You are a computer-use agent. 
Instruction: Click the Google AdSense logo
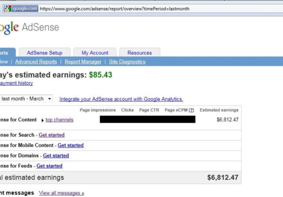point(29,27)
